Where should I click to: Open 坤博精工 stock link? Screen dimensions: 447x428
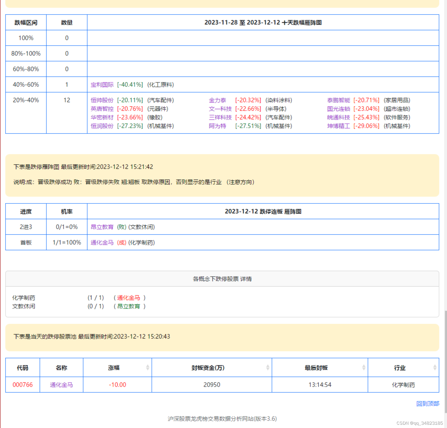338,126
